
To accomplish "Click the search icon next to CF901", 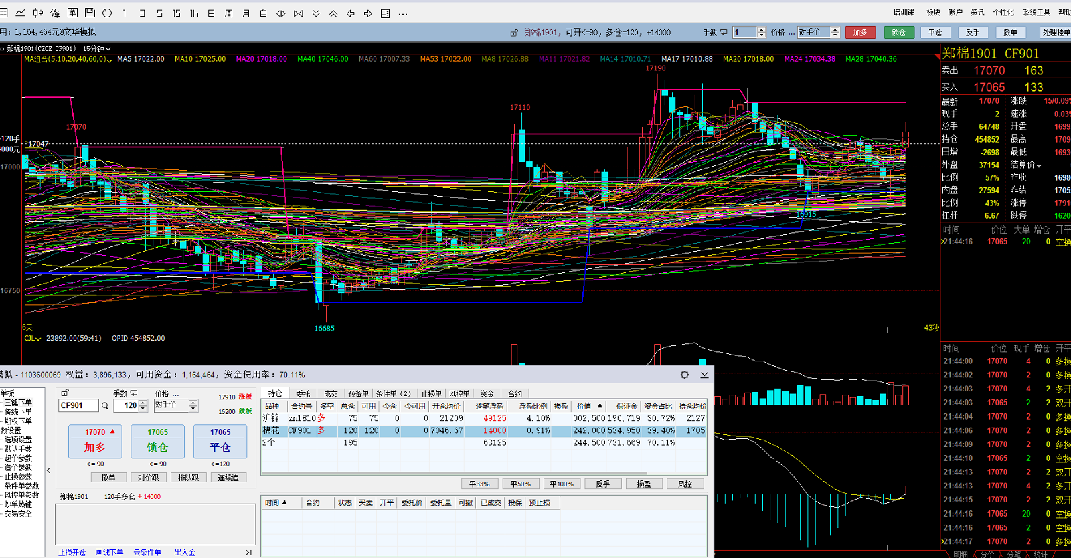I will coord(105,406).
